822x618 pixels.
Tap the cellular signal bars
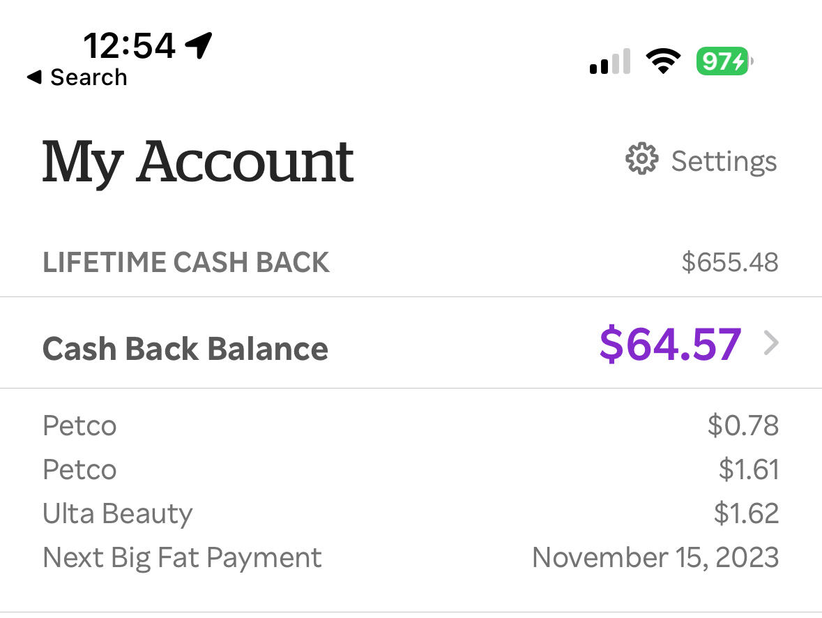click(609, 61)
